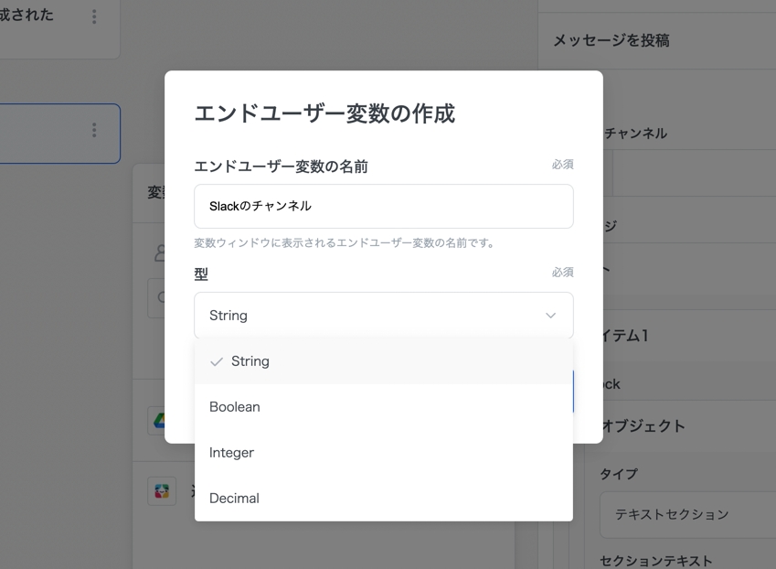Image resolution: width=776 pixels, height=569 pixels.
Task: Collapse type dropdown using chevron arrow
Action: click(x=550, y=316)
